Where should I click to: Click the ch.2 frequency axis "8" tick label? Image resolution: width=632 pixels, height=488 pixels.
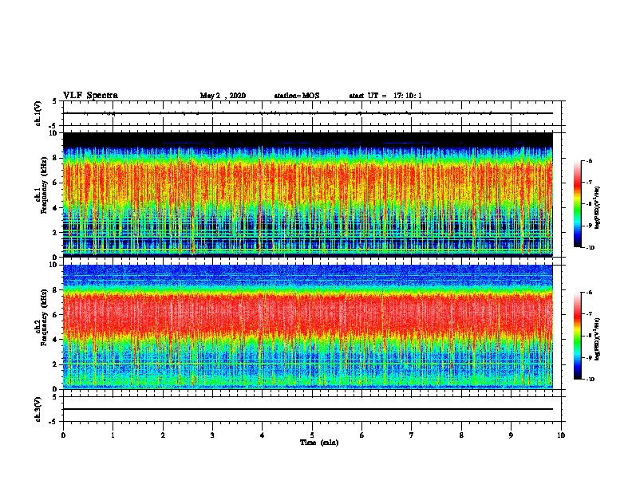pos(55,290)
